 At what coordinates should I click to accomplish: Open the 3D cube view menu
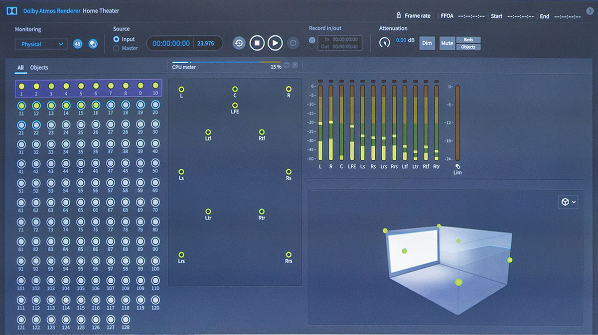pyautogui.click(x=569, y=202)
